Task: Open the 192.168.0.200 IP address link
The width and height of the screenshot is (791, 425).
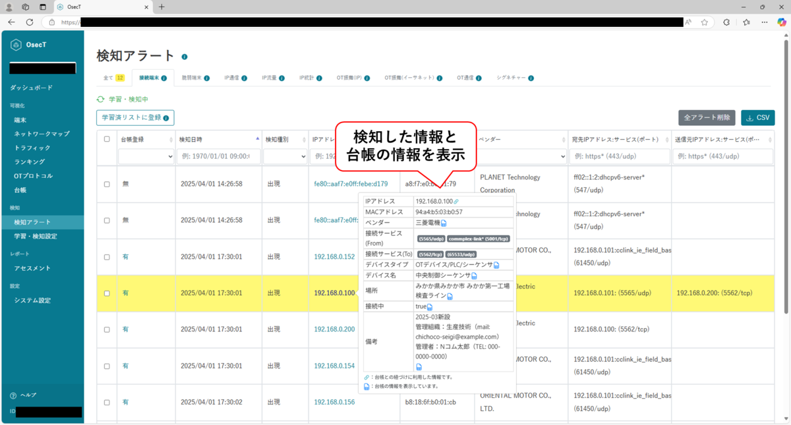Action: pyautogui.click(x=334, y=329)
